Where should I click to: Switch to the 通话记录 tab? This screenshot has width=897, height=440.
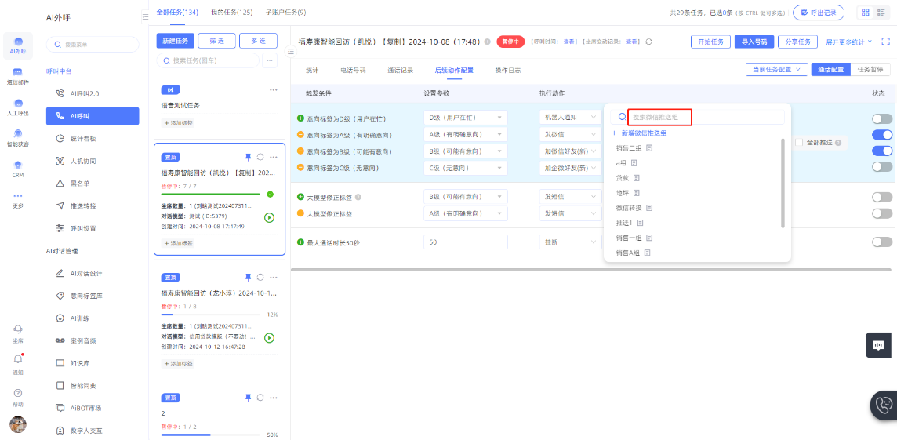tap(400, 71)
